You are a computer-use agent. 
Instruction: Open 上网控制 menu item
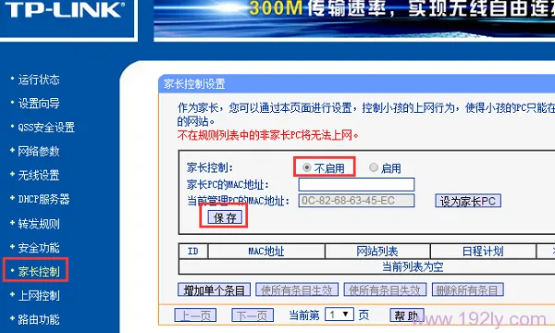tap(39, 295)
